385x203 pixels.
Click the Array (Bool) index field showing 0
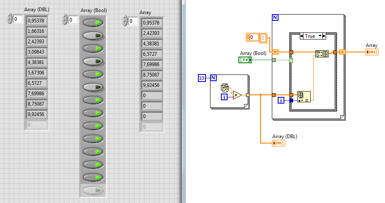pos(73,20)
